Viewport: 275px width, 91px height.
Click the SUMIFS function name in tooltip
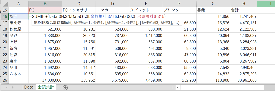(41, 23)
